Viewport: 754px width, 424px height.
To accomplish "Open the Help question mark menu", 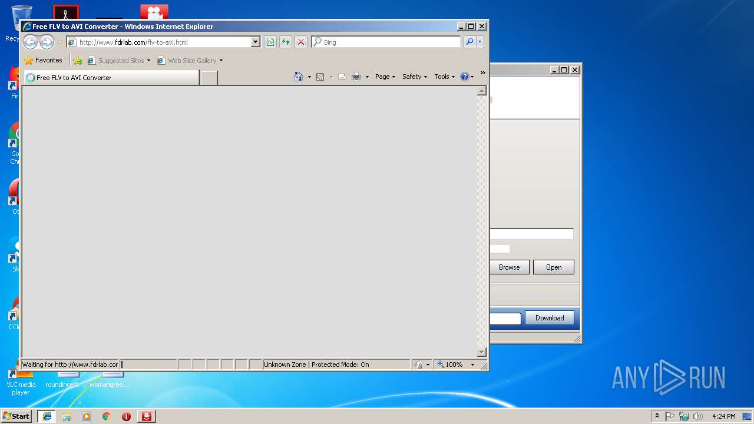I will pyautogui.click(x=467, y=77).
